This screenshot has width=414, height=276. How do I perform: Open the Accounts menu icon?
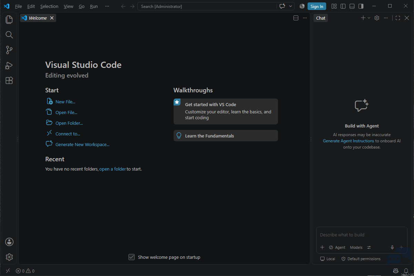pyautogui.click(x=9, y=242)
